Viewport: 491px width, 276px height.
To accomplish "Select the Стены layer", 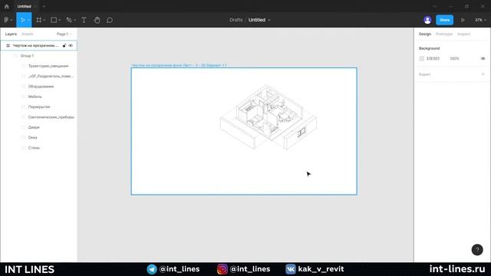I will tap(34, 148).
